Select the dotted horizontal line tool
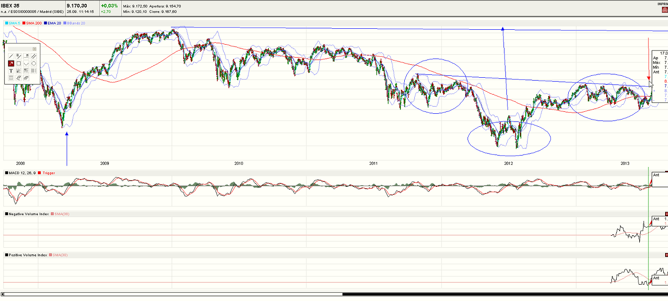The image size is (668, 301). coord(26,56)
